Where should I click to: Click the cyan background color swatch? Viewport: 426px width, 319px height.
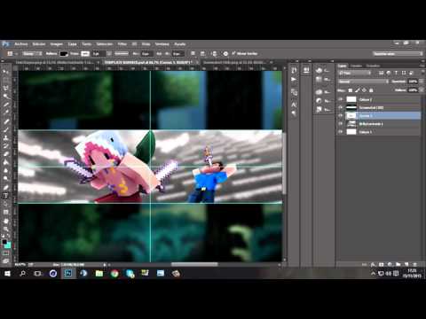[x=8, y=245]
